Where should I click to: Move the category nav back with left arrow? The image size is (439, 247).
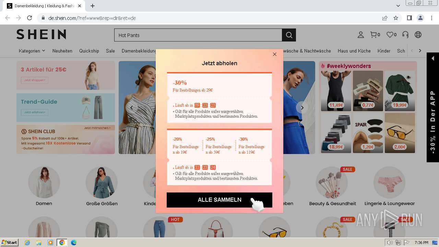click(412, 51)
